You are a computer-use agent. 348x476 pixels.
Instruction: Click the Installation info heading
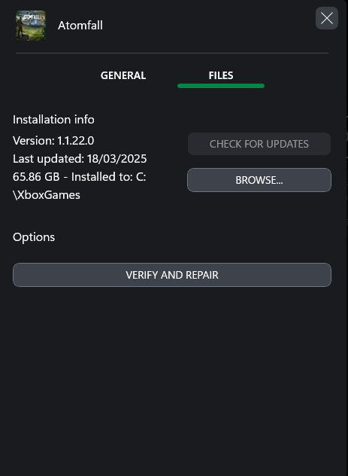53,120
